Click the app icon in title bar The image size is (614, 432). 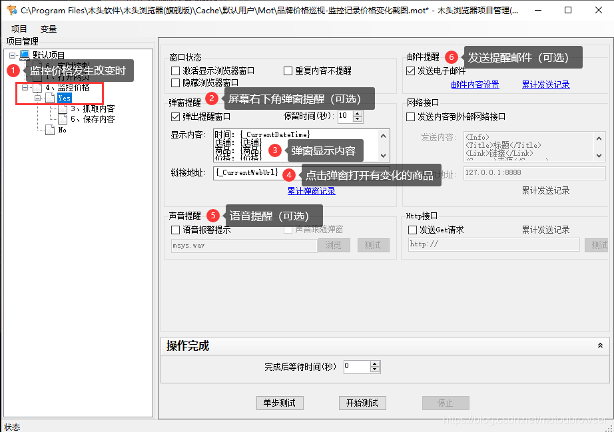pyautogui.click(x=11, y=10)
